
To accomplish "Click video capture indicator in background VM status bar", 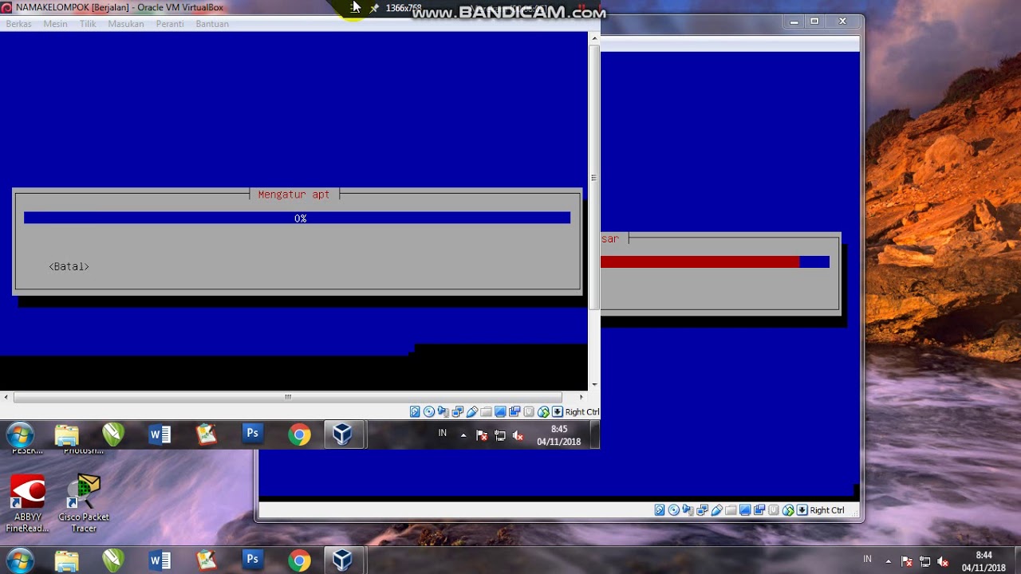I will (x=759, y=510).
